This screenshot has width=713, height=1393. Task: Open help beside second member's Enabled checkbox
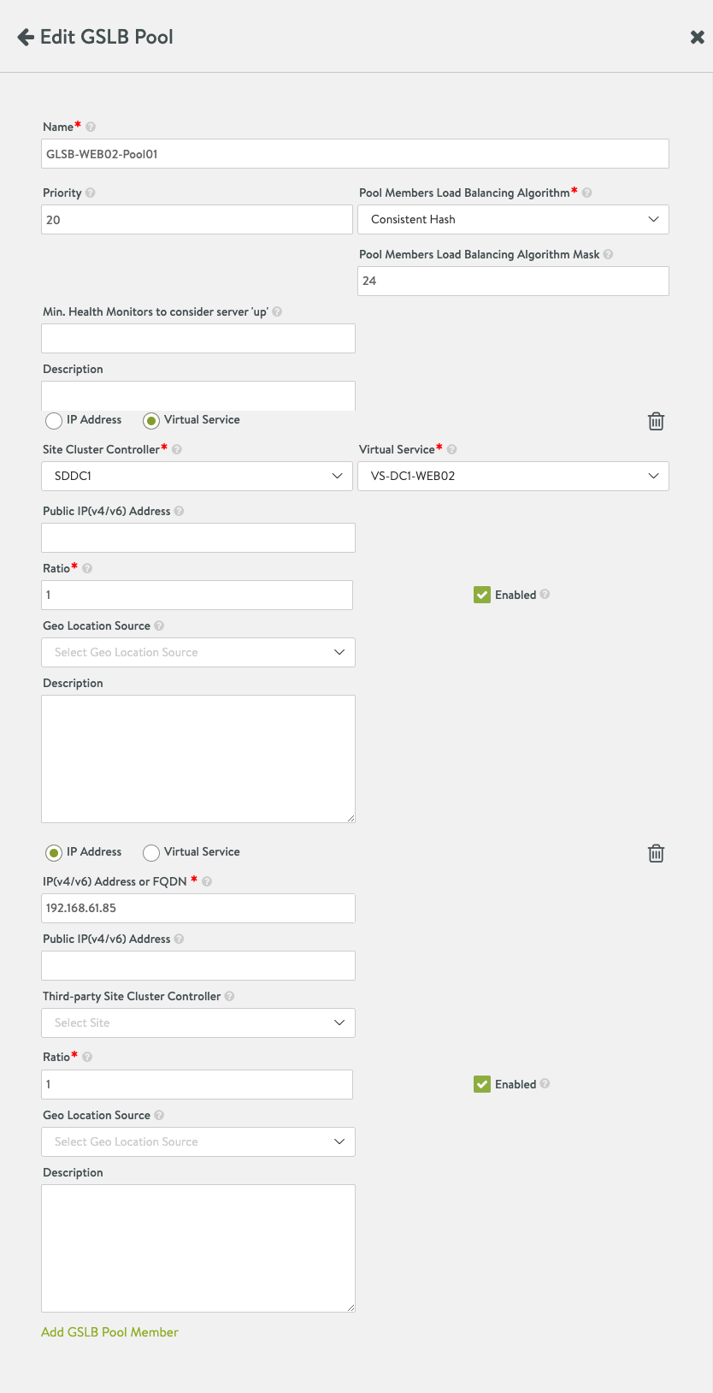pos(545,1083)
